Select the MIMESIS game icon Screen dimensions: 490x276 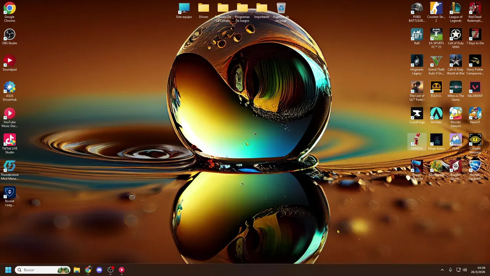click(417, 142)
